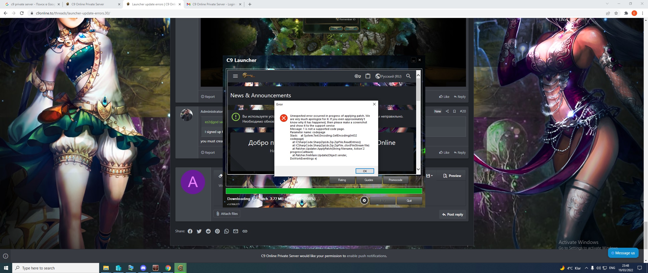Image resolution: width=648 pixels, height=273 pixels.
Task: Minimize the C9 Launcher window
Action: click(413, 60)
